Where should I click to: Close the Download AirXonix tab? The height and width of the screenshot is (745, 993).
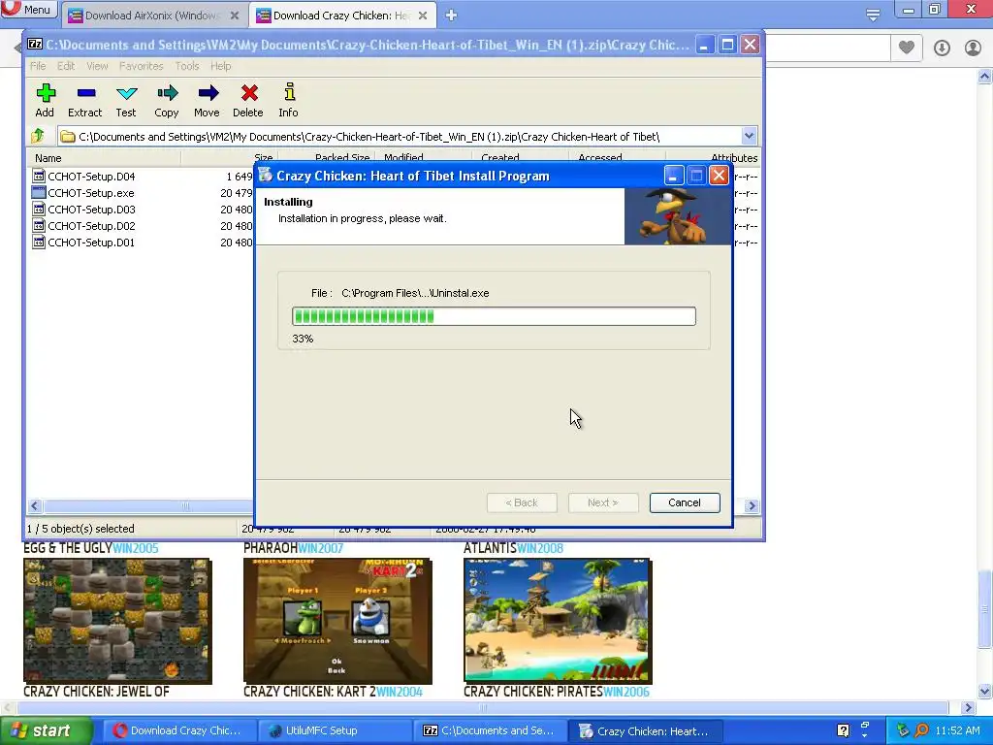tap(235, 16)
